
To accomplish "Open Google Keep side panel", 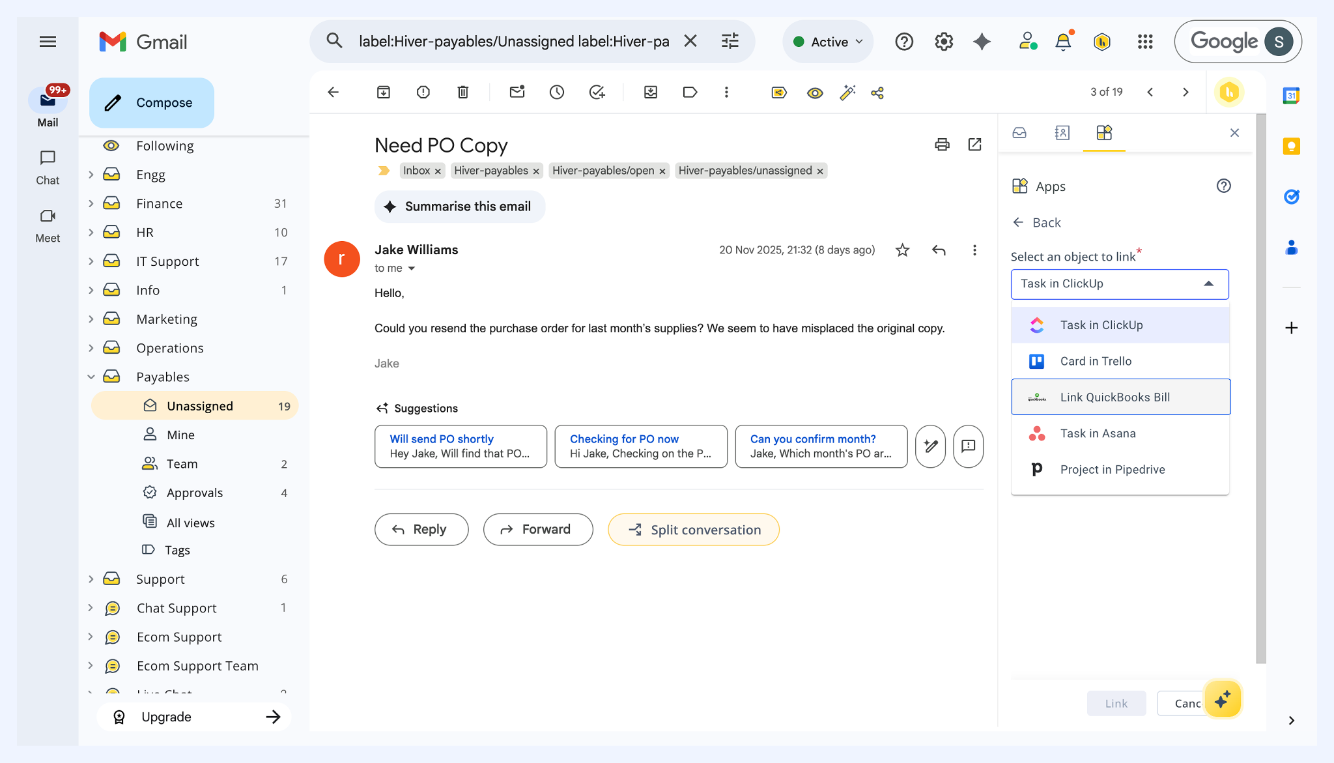I will coord(1292,147).
